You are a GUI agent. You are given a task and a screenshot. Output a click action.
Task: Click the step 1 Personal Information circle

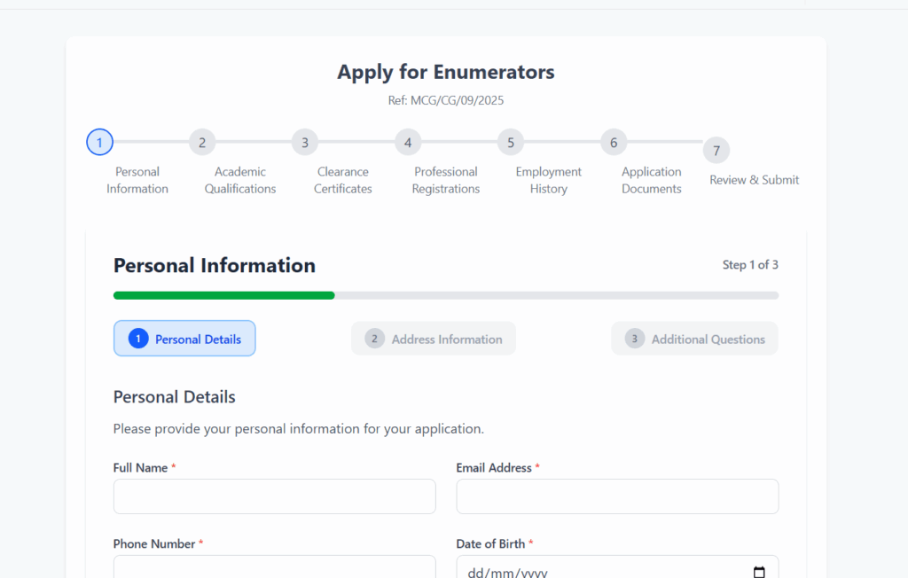pos(99,142)
